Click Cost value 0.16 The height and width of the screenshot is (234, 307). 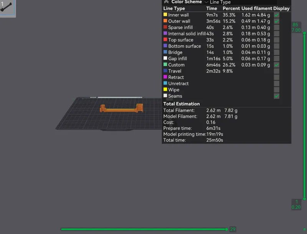(x=211, y=122)
